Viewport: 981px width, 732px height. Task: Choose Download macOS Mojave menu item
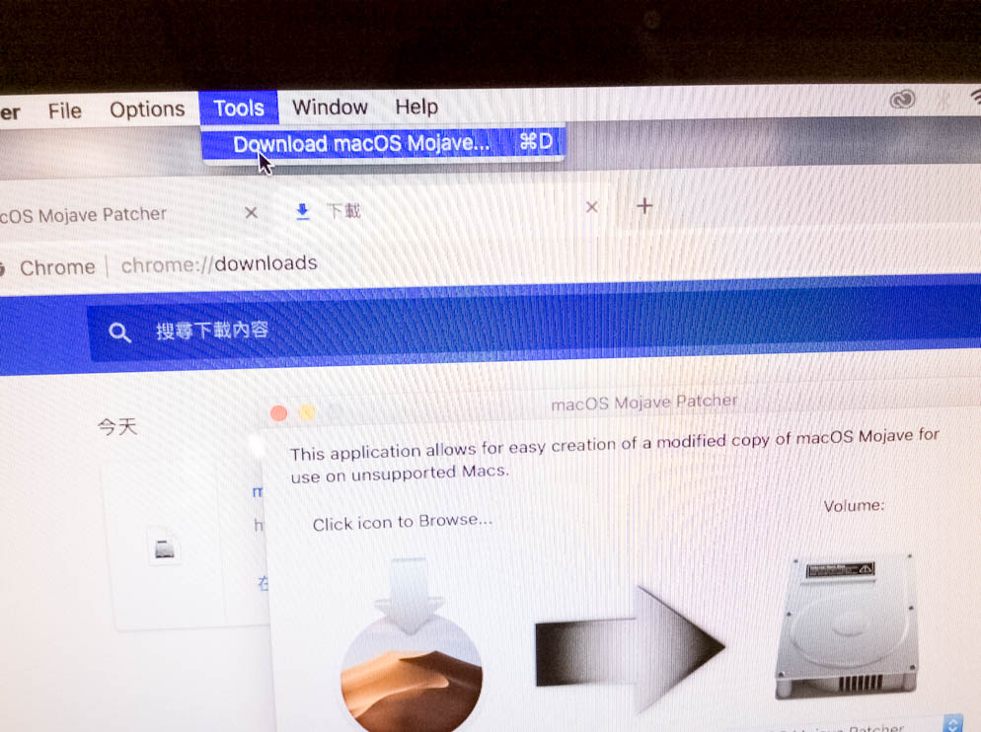pyautogui.click(x=383, y=143)
